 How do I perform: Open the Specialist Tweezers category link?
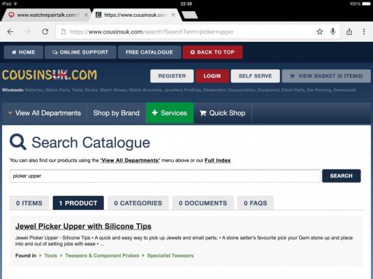pyautogui.click(x=170, y=256)
